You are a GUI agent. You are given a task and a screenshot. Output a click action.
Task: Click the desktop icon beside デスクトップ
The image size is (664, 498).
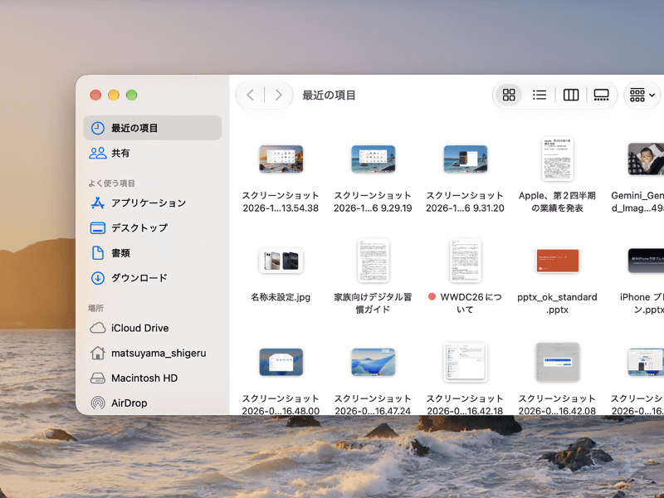click(x=98, y=227)
